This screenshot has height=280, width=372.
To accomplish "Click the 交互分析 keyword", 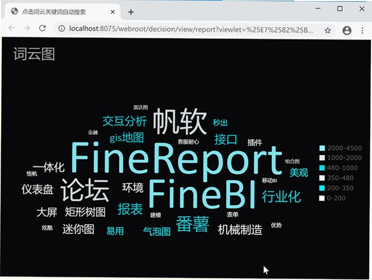I will tap(125, 121).
